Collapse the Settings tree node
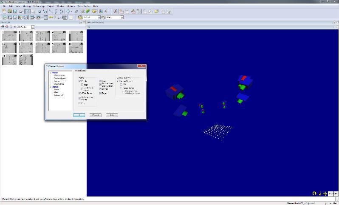Screen dimensions: 339x205 tap(51, 87)
